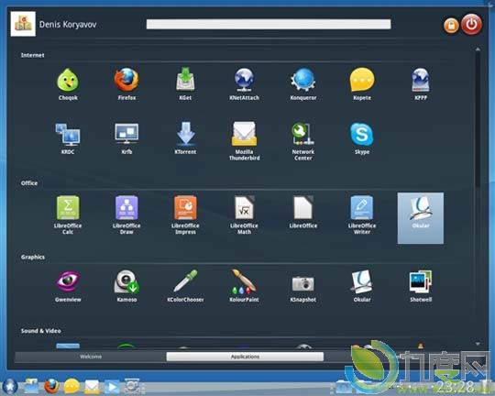Click the scrollbar up arrow

(478, 49)
